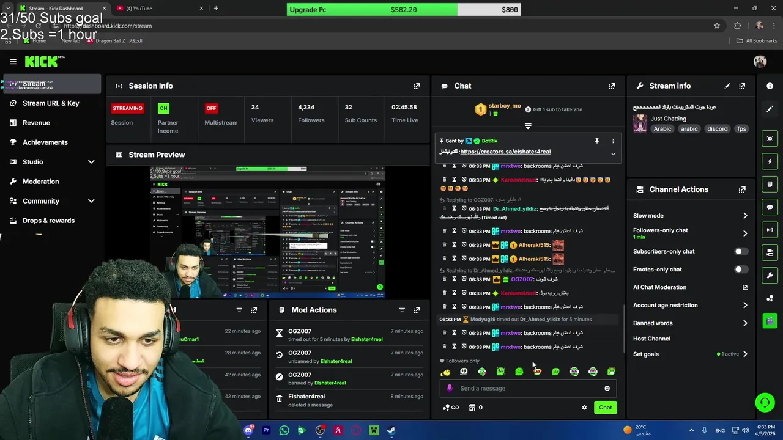783x440 pixels.
Task: Toggle stream preview widget in right sidebar
Action: click(x=770, y=139)
